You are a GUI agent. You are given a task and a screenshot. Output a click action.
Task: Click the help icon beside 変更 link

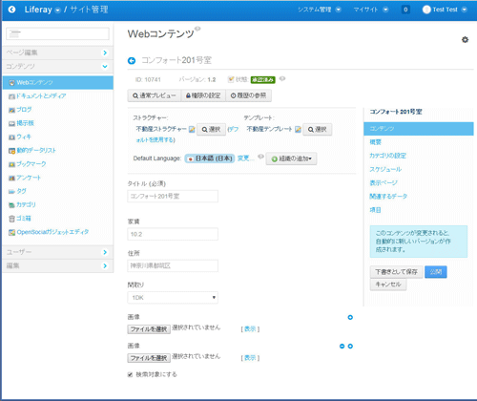[260, 157]
